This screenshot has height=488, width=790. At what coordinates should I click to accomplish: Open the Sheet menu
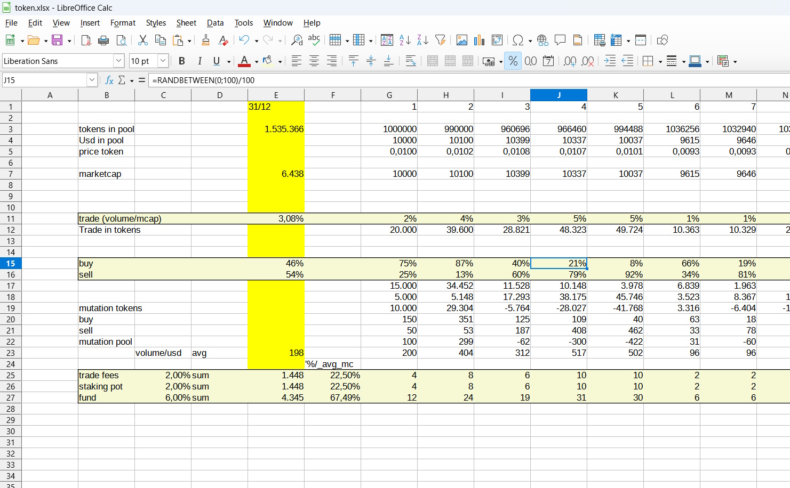pyautogui.click(x=186, y=23)
